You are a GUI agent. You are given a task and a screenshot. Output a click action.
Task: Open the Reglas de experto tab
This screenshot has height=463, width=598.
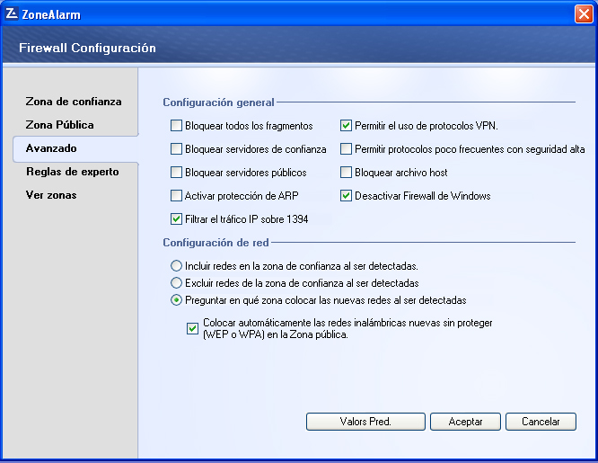(x=73, y=172)
